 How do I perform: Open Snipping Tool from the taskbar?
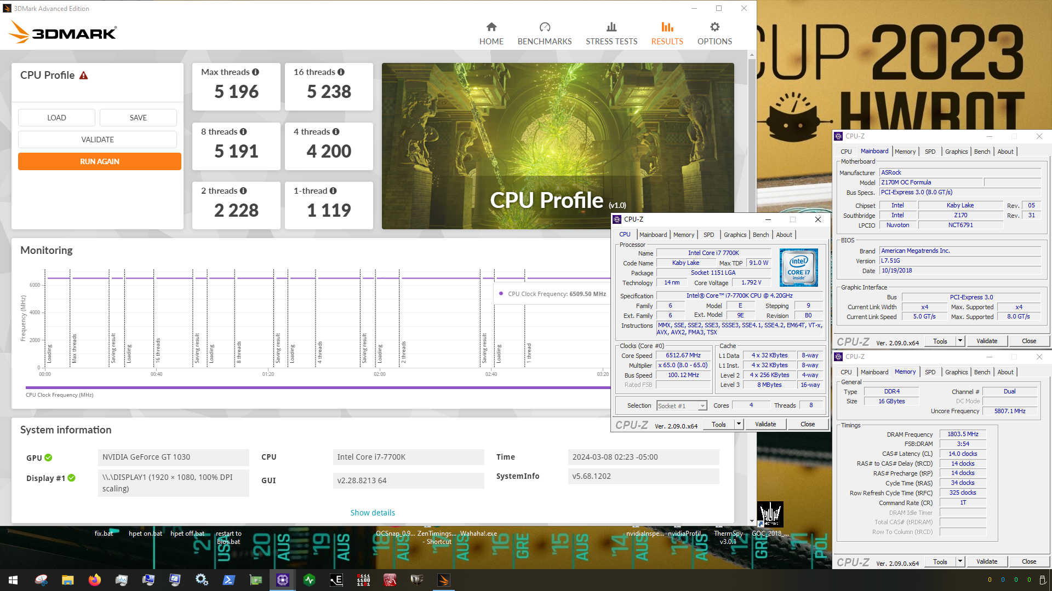click(41, 580)
